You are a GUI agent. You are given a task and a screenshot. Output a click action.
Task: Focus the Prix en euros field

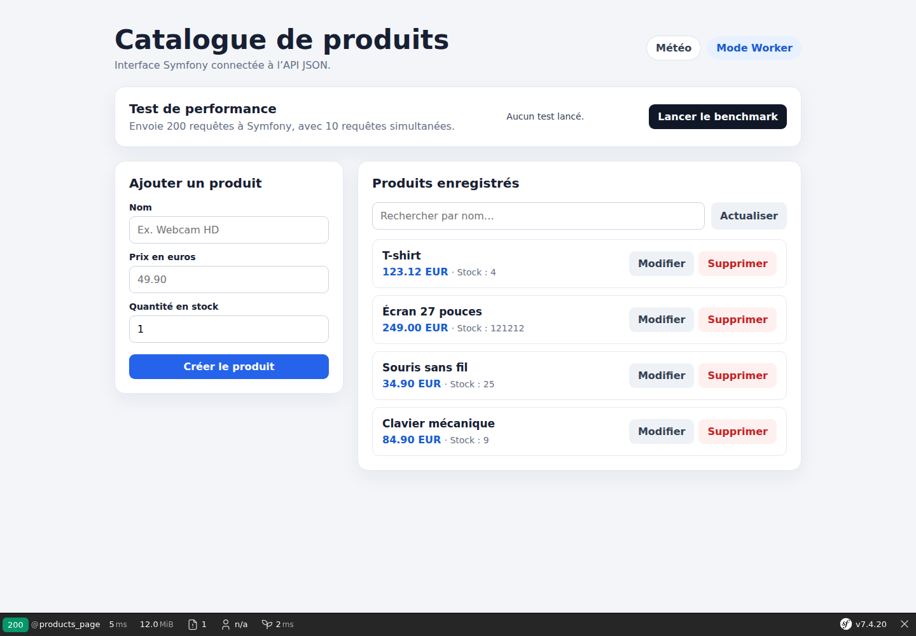click(x=229, y=279)
